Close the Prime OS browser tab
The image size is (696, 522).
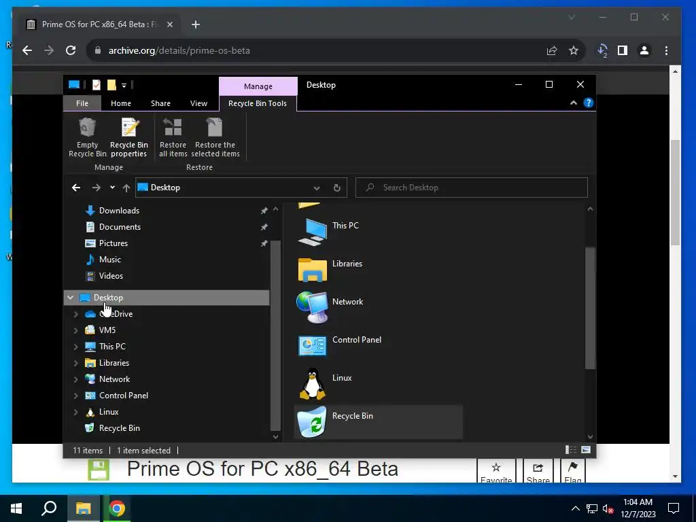coord(169,24)
